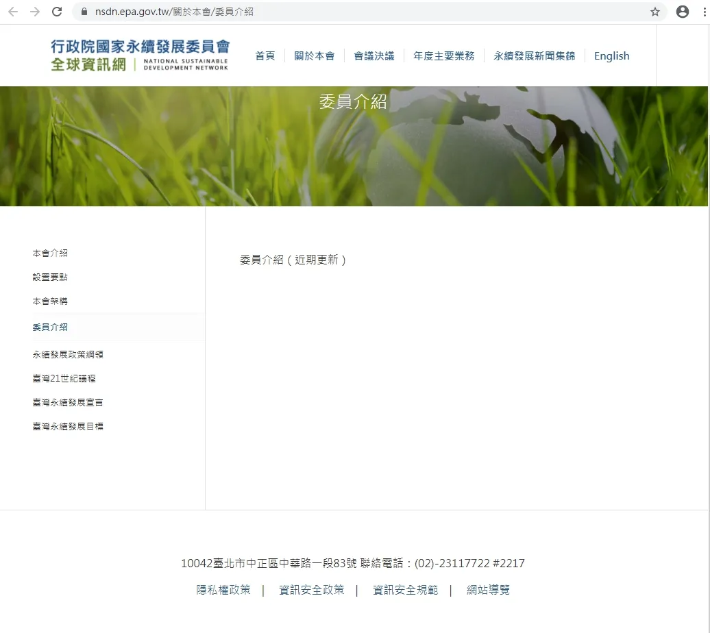Select 委員介紹 in the sidebar

pyautogui.click(x=50, y=327)
